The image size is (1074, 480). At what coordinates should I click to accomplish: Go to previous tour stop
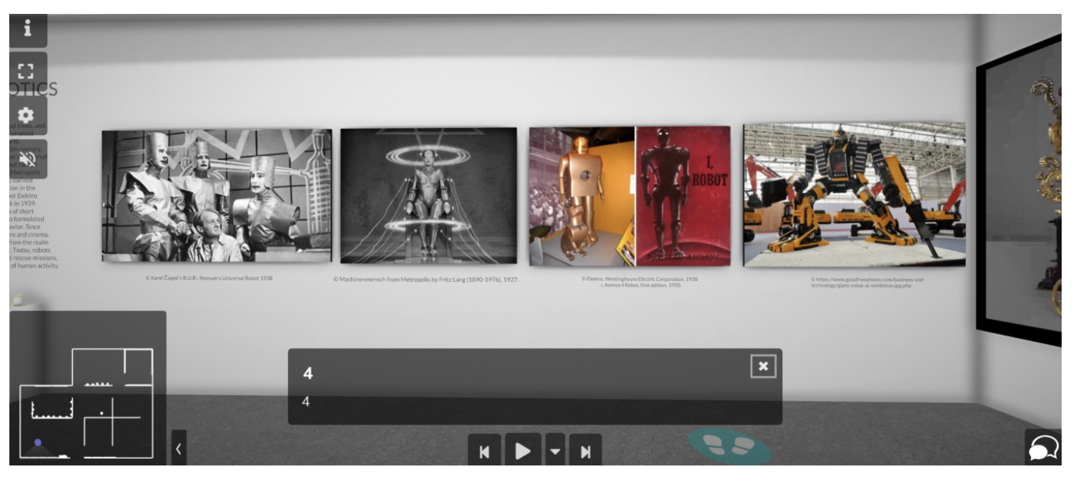tap(485, 451)
